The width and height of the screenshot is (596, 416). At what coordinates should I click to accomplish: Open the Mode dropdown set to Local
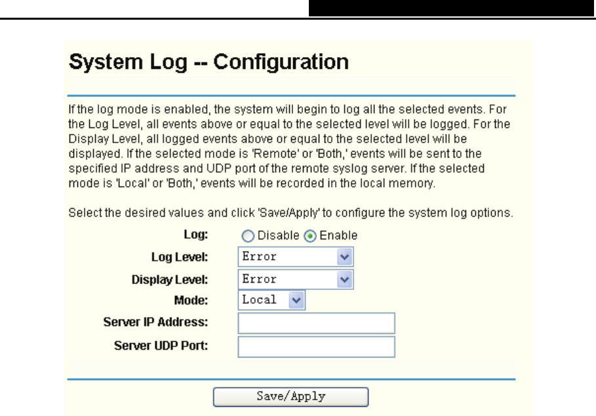[271, 300]
